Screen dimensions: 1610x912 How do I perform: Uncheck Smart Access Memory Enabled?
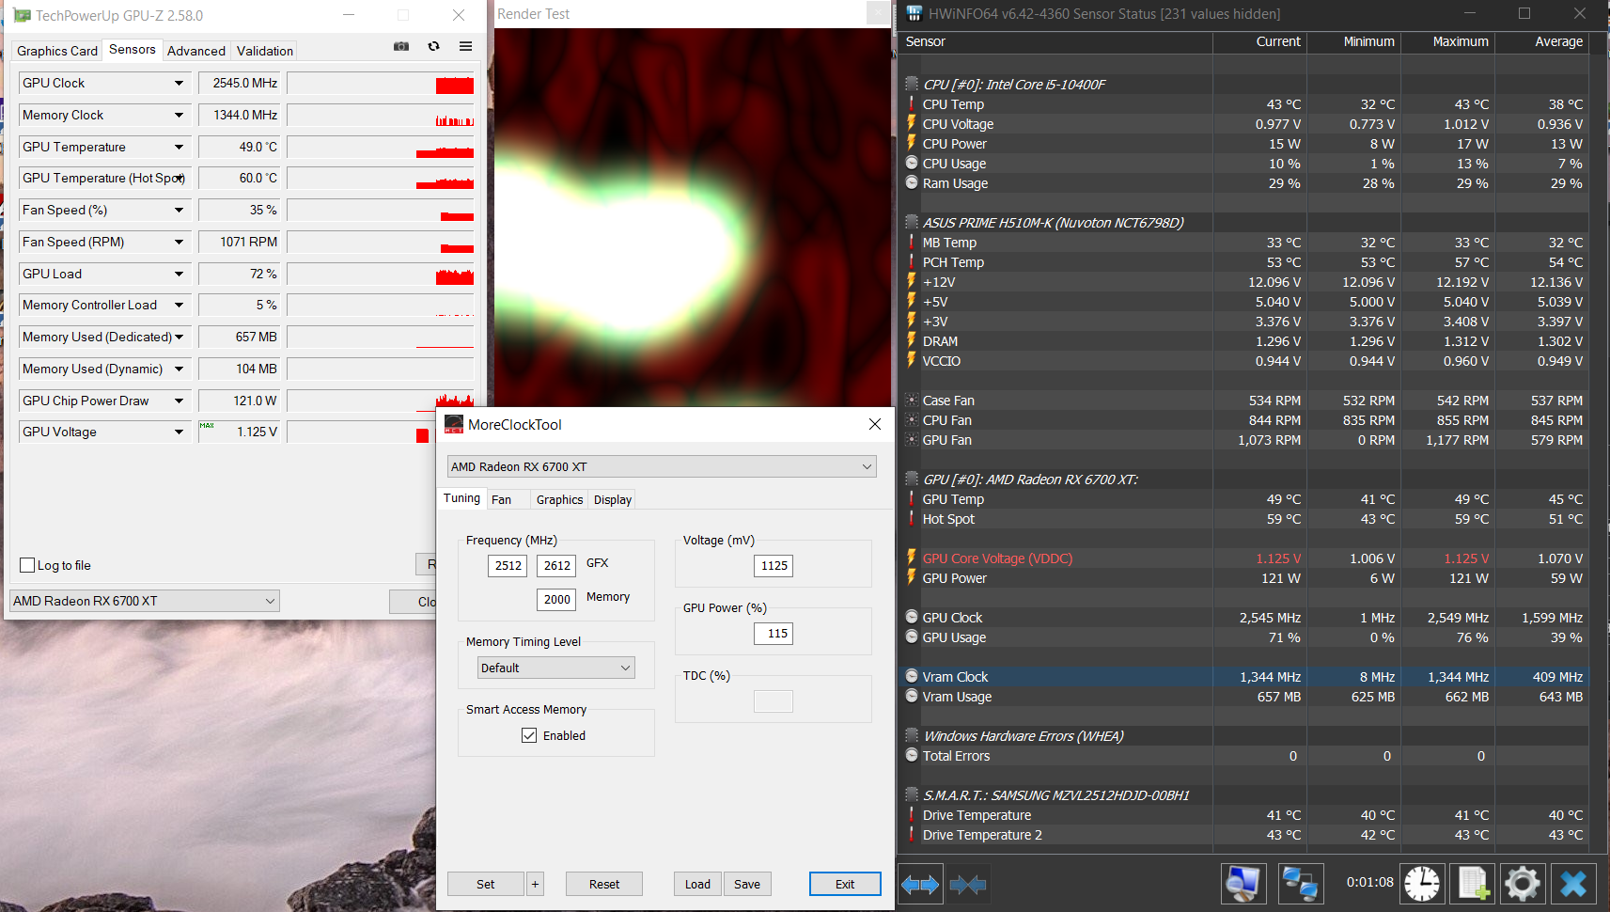[529, 735]
